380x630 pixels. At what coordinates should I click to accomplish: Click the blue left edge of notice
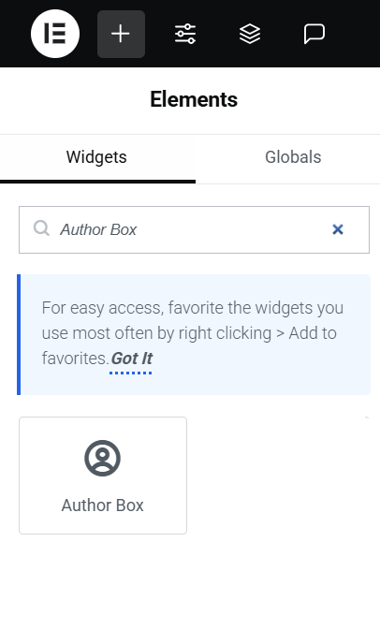[x=19, y=335]
